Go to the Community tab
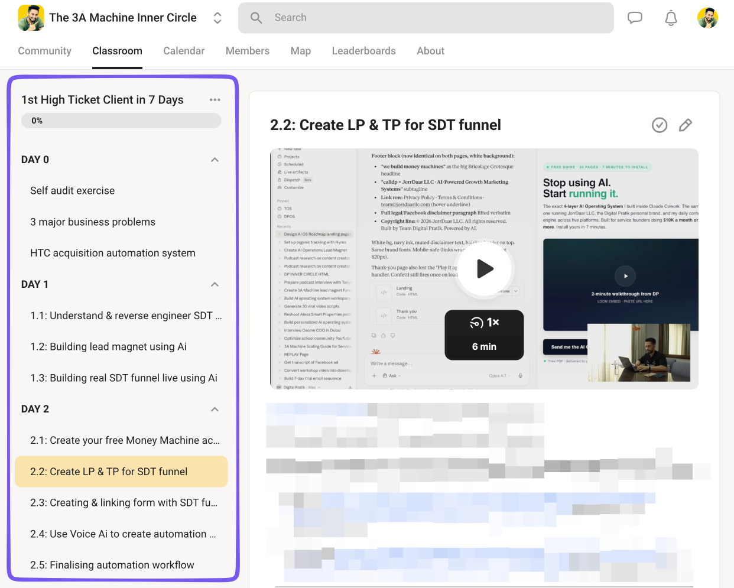Image resolution: width=734 pixels, height=588 pixels. tap(44, 51)
